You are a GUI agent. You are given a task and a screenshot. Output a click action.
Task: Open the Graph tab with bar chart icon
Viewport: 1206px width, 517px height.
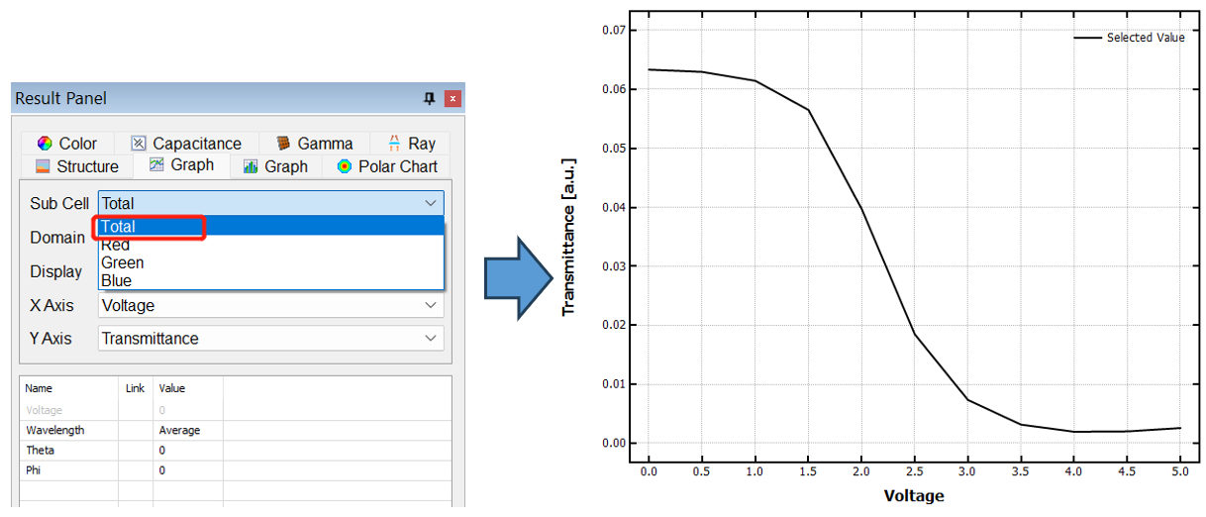(275, 166)
